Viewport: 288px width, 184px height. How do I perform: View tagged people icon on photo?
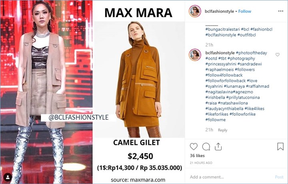[8, 177]
